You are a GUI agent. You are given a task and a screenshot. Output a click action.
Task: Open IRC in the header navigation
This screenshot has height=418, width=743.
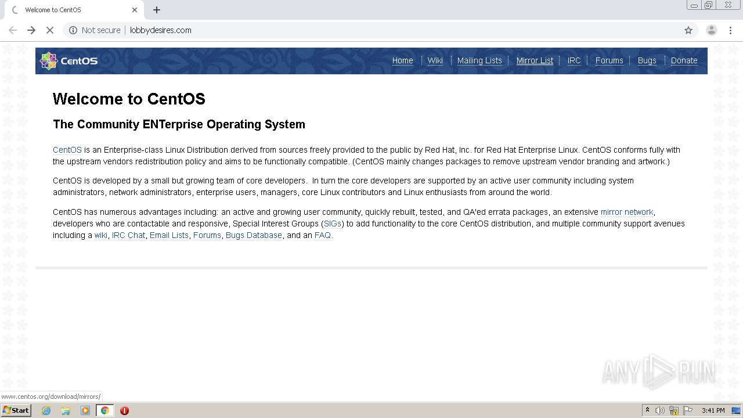click(x=574, y=60)
